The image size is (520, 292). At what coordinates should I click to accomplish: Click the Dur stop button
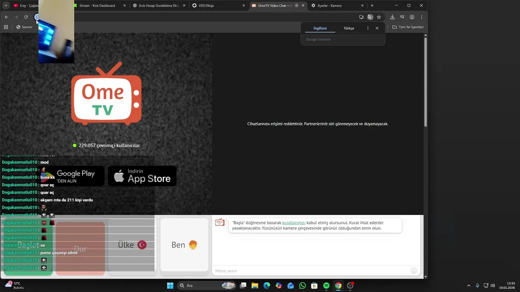pos(80,249)
